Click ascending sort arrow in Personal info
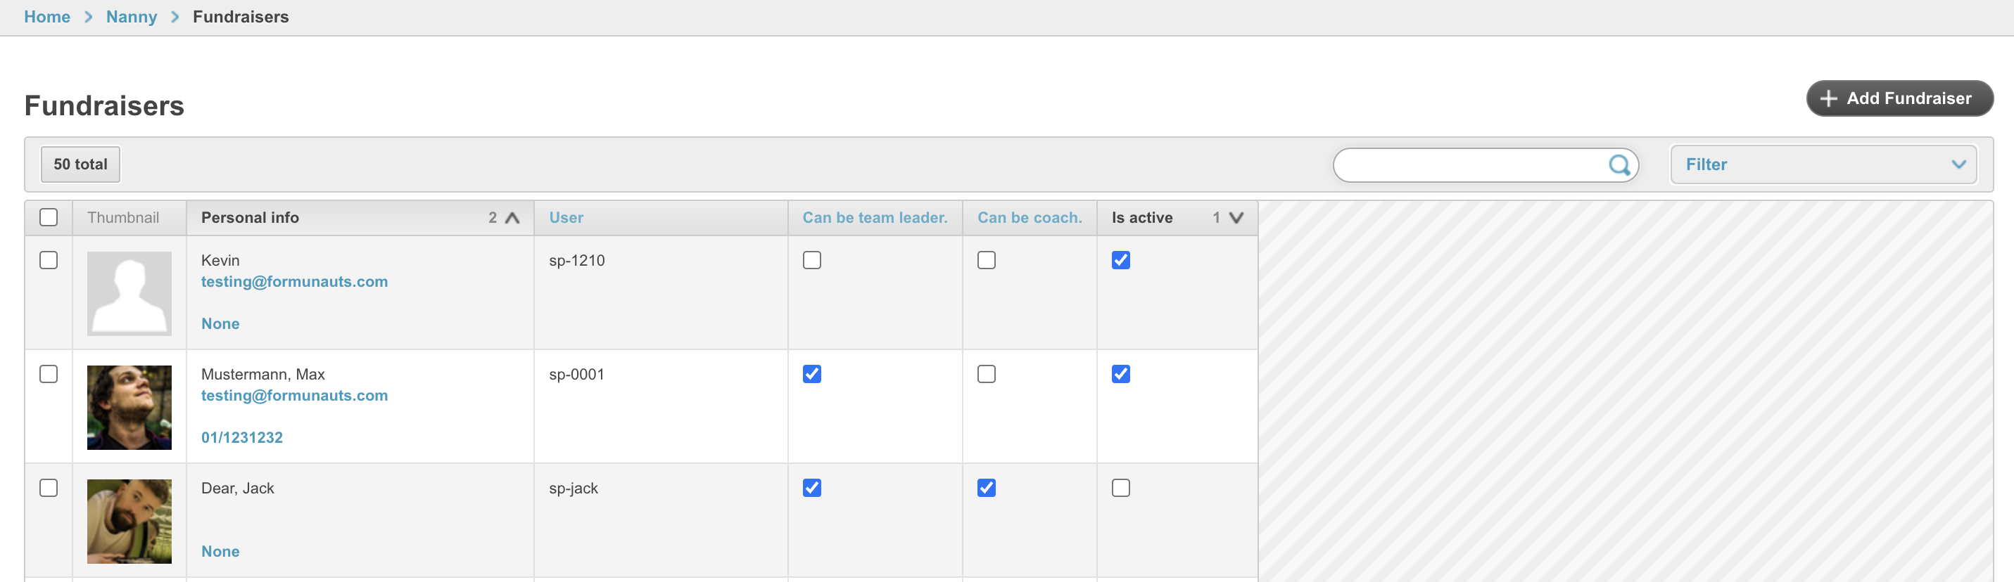The image size is (2014, 582). pos(512,218)
